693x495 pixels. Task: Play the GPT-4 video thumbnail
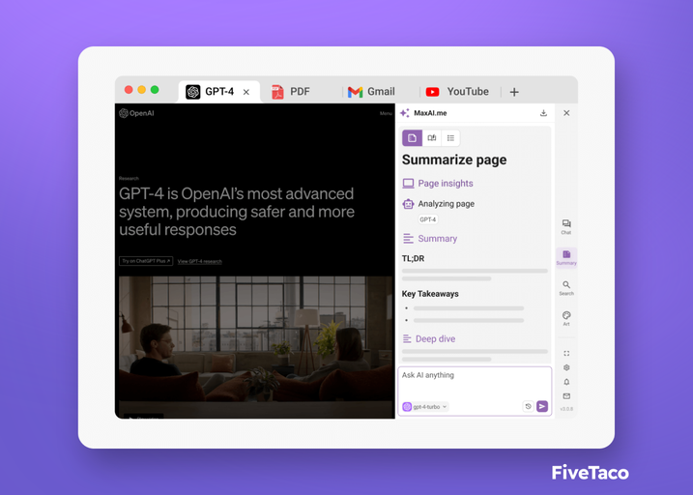click(x=255, y=347)
